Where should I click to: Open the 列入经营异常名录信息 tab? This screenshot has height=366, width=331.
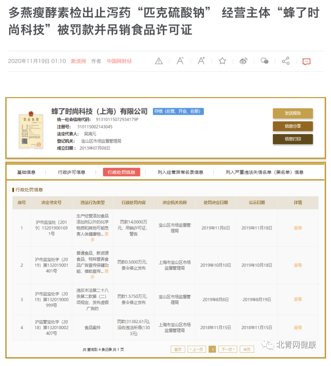tap(180, 172)
